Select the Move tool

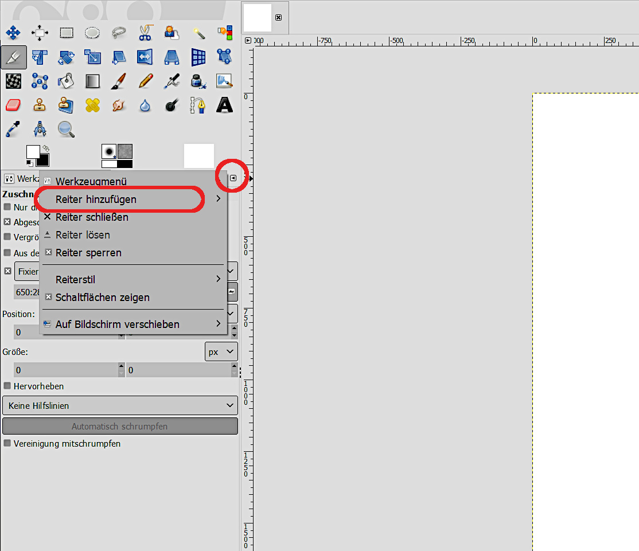point(13,32)
